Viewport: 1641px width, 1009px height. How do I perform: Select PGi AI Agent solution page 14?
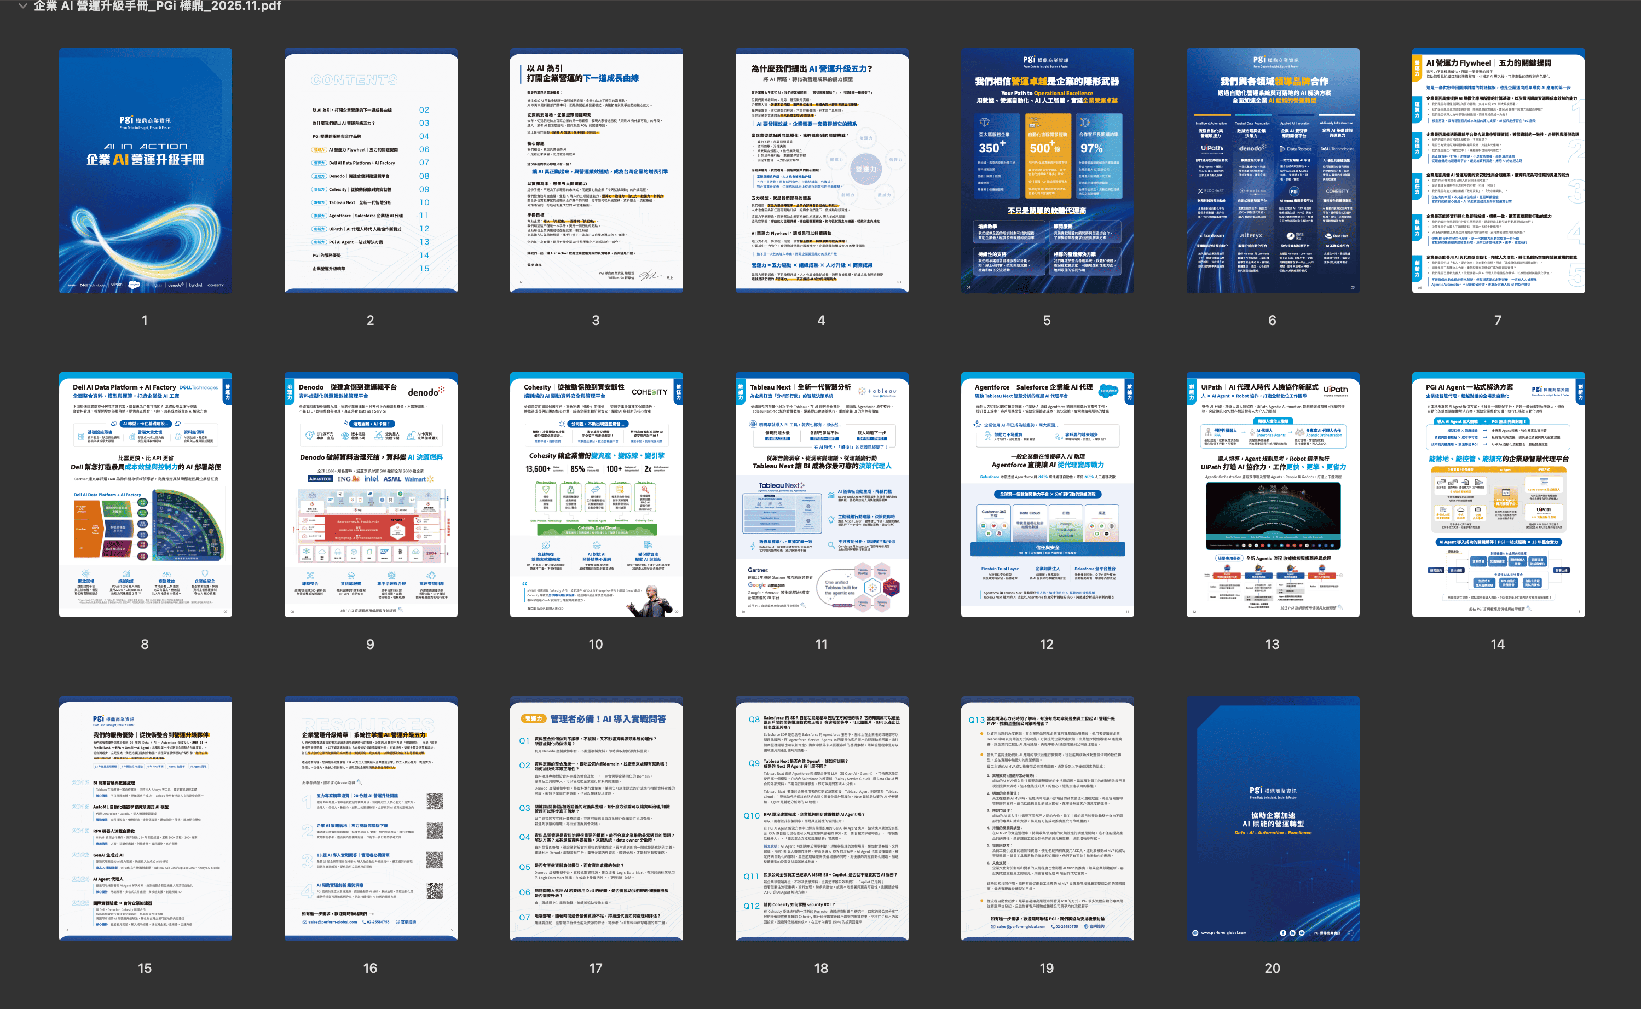point(1498,495)
